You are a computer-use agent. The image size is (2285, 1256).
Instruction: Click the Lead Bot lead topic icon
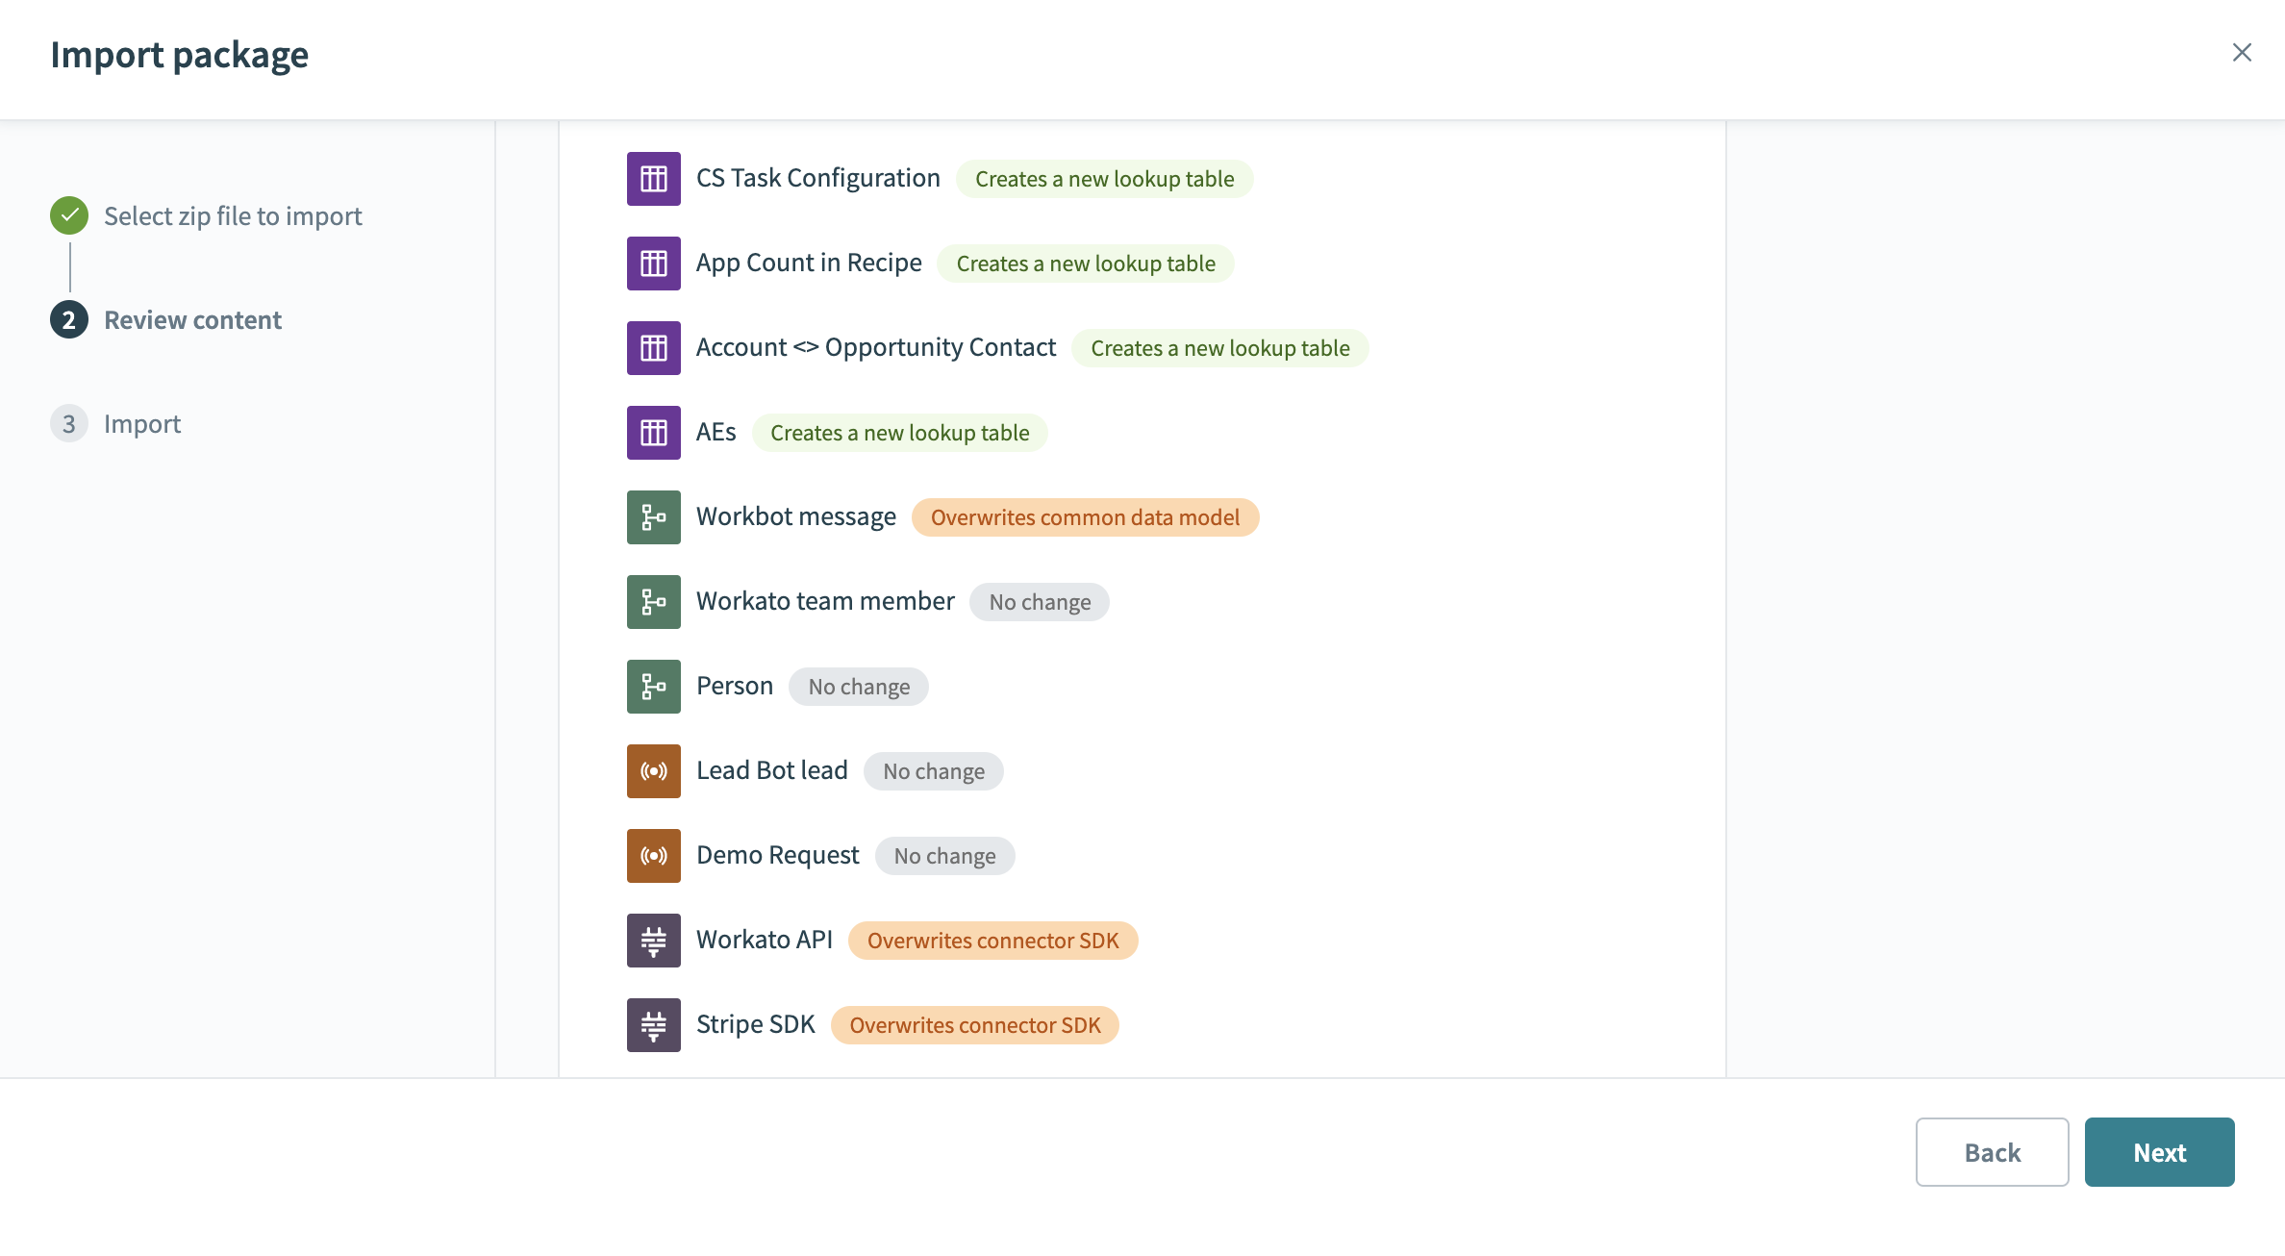[653, 771]
